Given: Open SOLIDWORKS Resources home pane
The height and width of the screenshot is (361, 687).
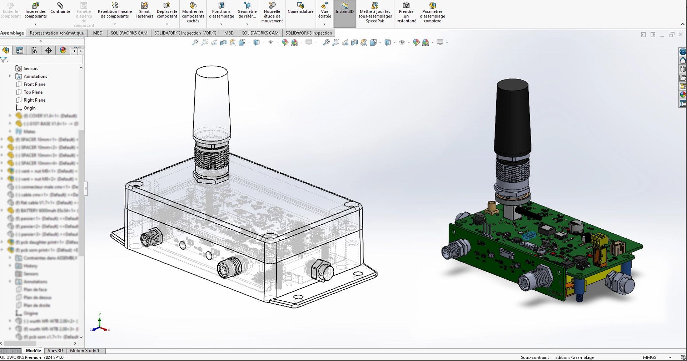Looking at the screenshot, I should tap(683, 60).
